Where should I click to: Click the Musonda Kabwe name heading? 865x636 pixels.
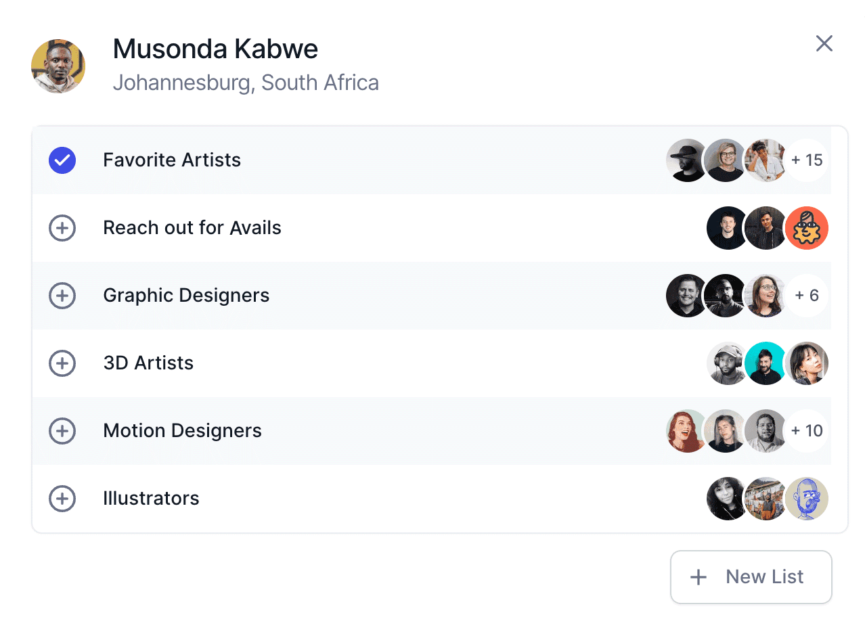click(215, 49)
